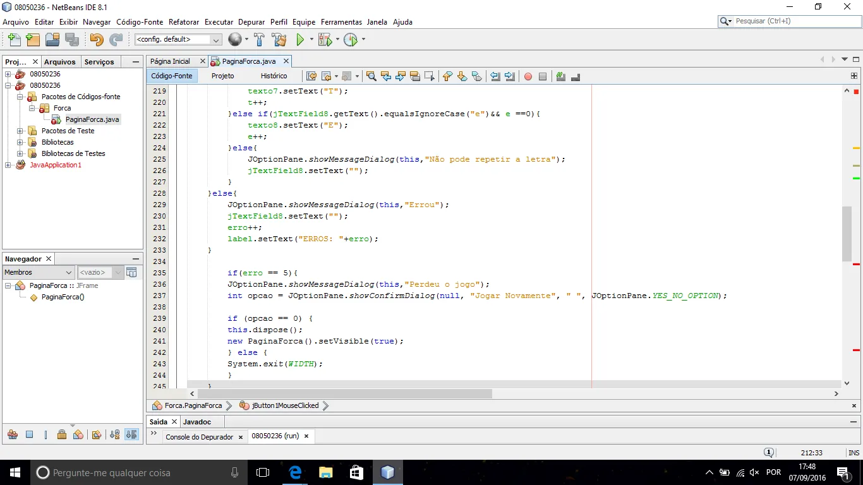The height and width of the screenshot is (485, 863).
Task: Click the New File toolbar icon
Action: tap(14, 40)
